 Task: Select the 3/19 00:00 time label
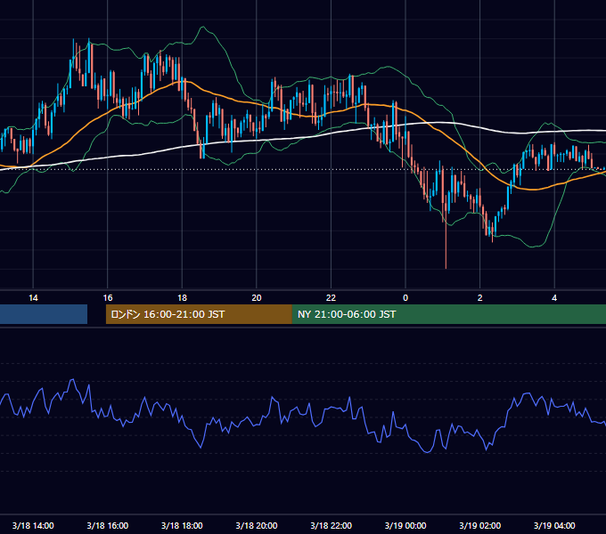(405, 525)
